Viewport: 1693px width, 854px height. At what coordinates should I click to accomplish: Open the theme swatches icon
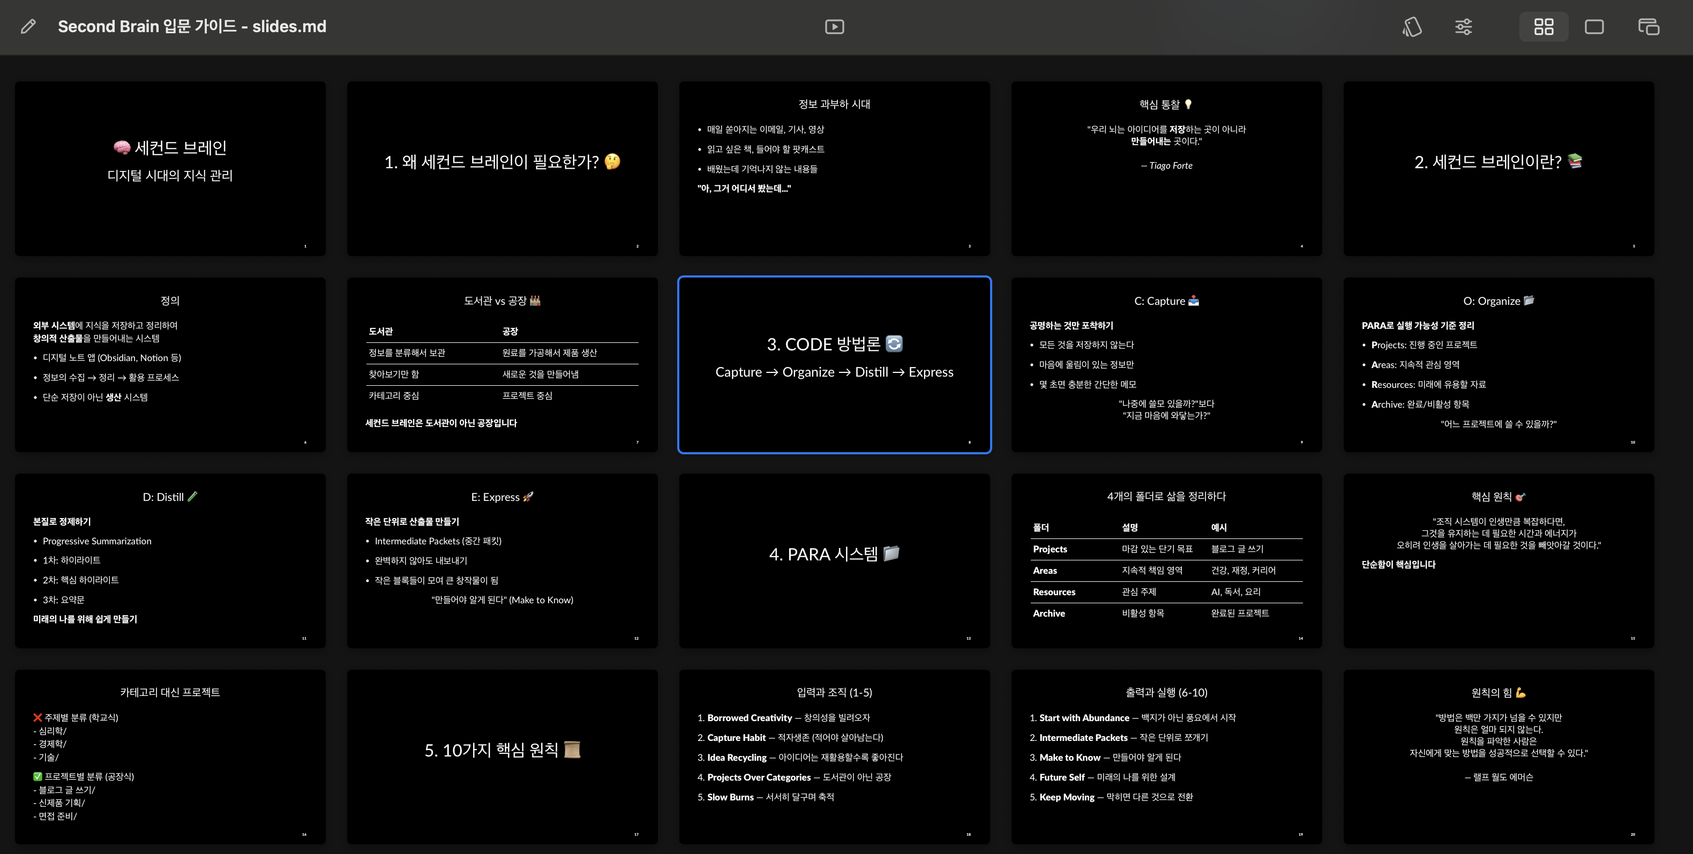tap(1412, 27)
